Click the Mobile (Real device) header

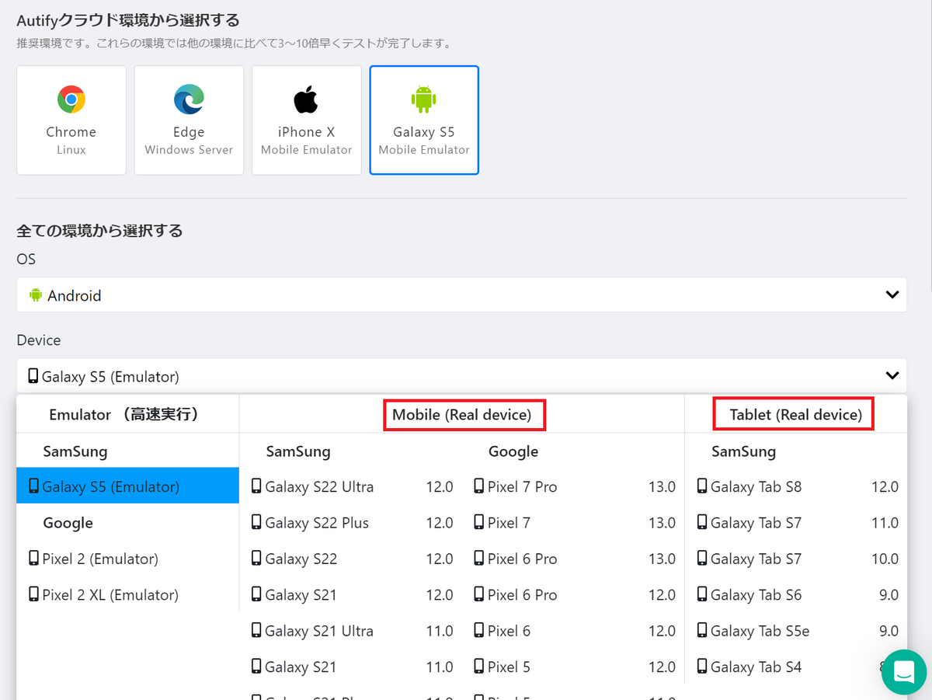pos(461,415)
